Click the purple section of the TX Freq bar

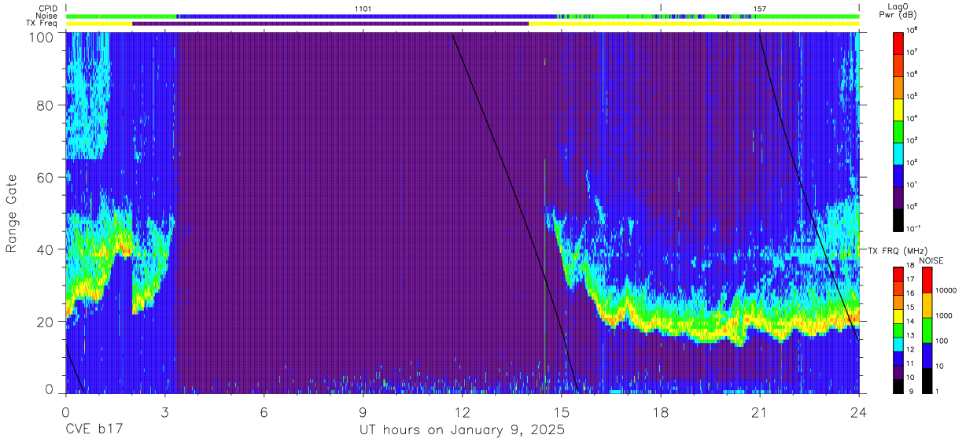[x=330, y=23]
